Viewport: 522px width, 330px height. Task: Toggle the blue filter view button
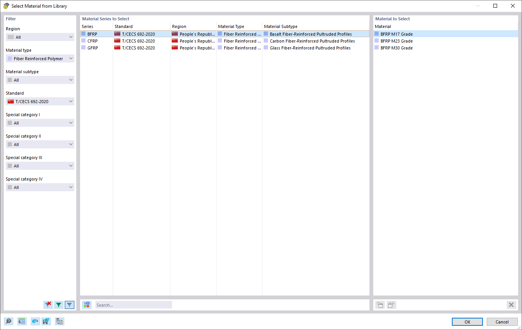(x=69, y=305)
